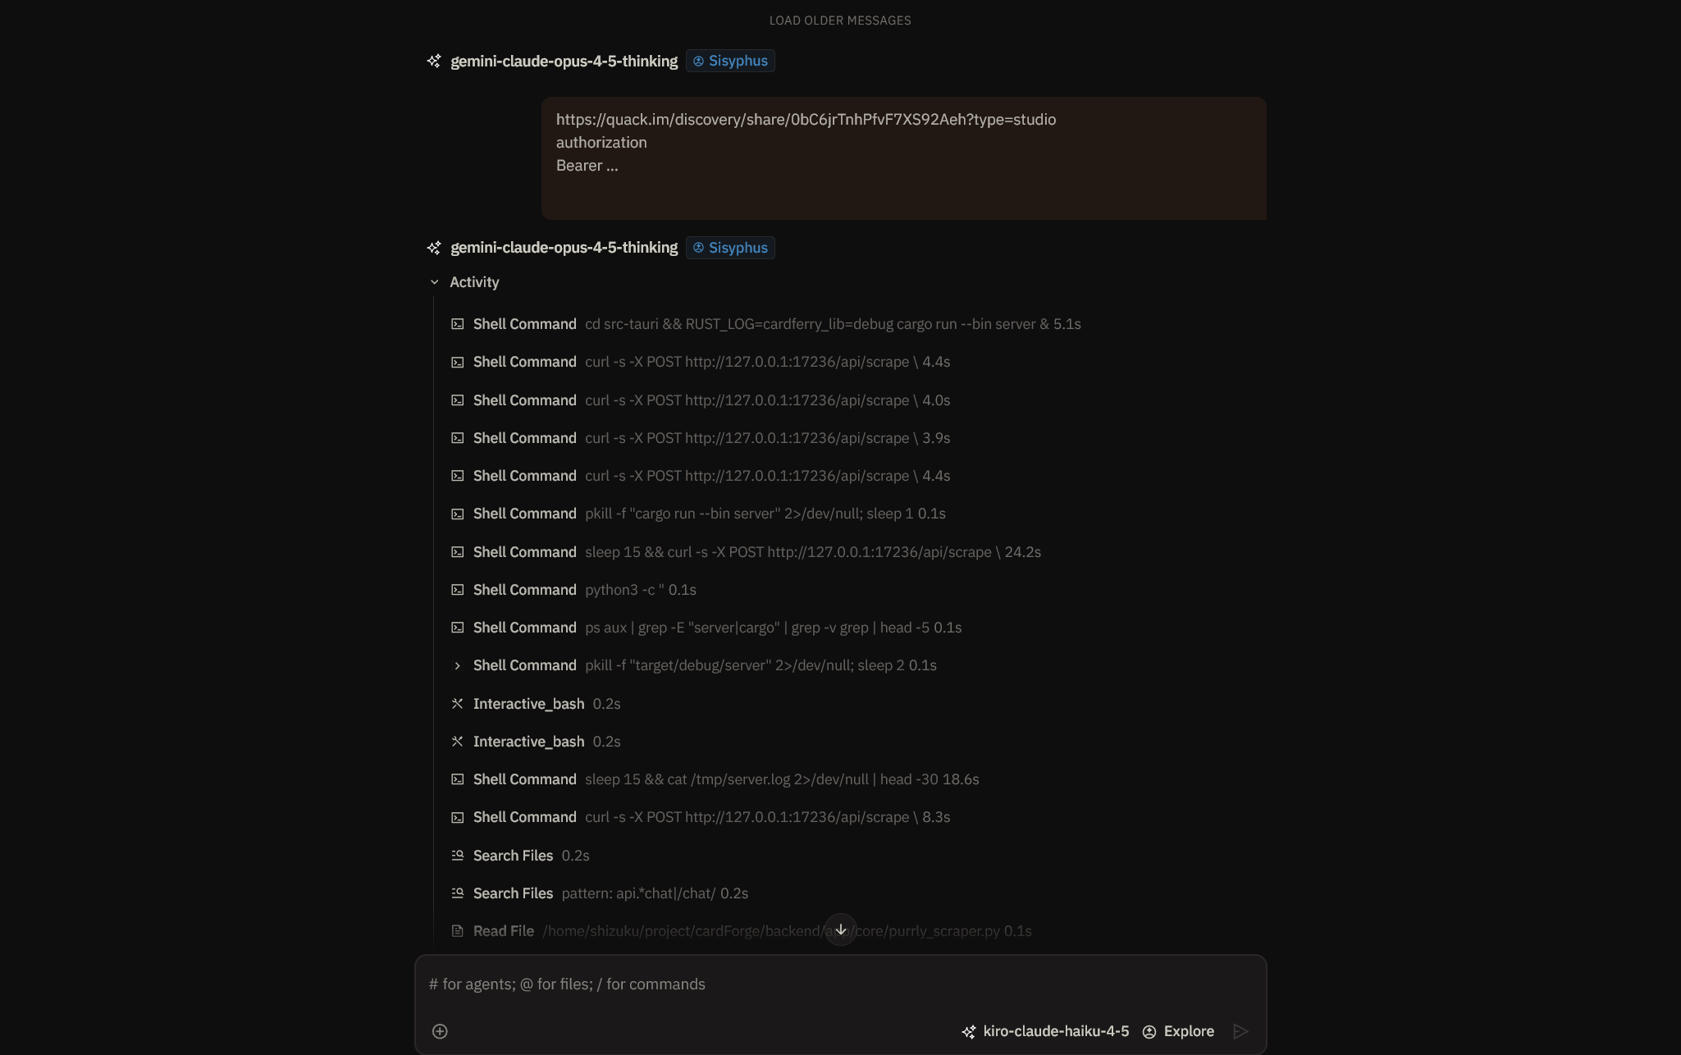The height and width of the screenshot is (1055, 1681).
Task: Click first Interactive_bash tool icon
Action: pos(458,704)
